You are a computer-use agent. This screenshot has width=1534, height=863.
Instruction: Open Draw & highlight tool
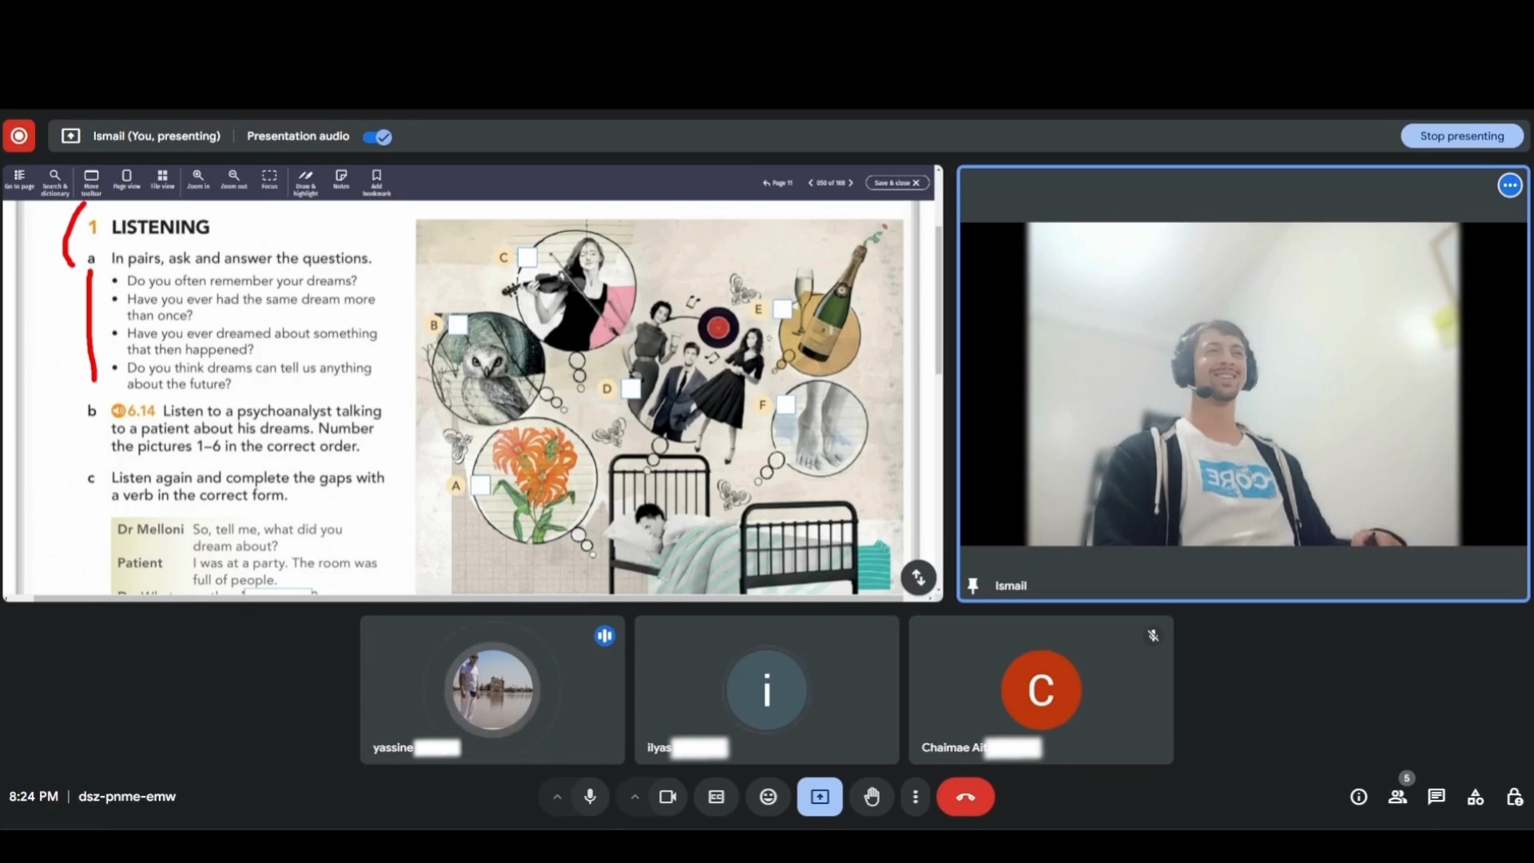coord(305,181)
